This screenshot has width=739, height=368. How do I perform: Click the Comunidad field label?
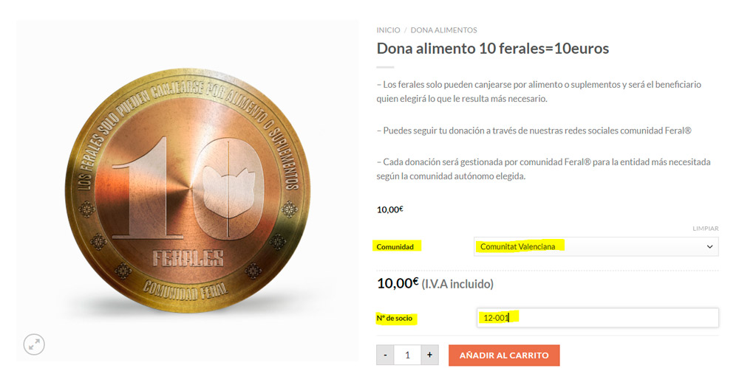(395, 246)
